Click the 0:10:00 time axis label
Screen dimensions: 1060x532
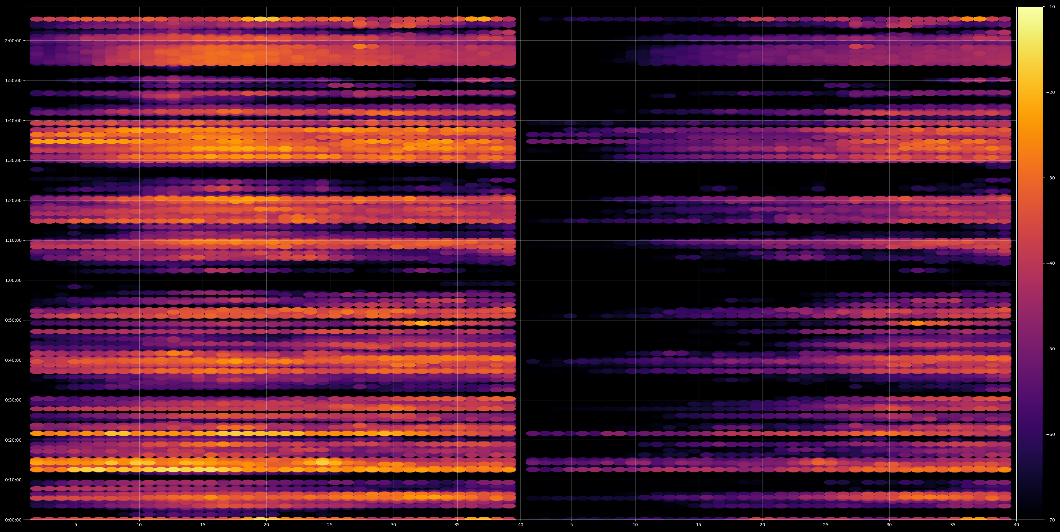13,480
